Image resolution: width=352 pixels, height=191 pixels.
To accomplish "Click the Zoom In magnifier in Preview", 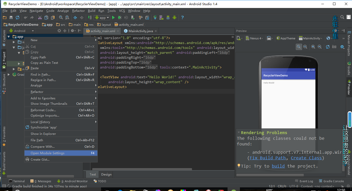I will tap(313, 47).
